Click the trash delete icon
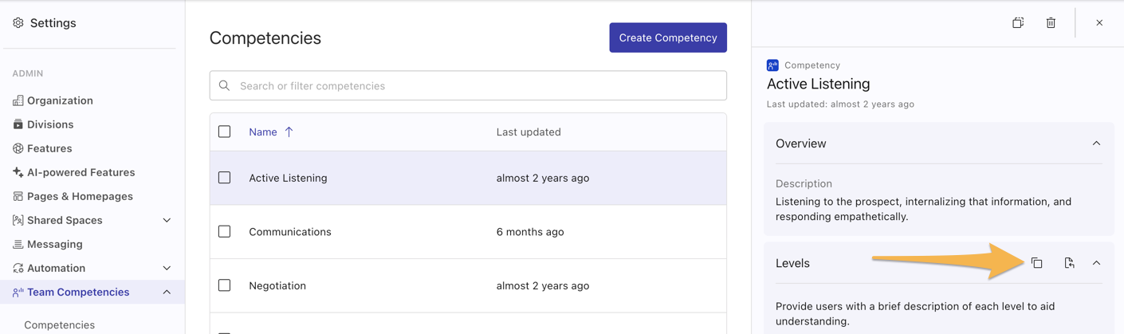 click(x=1051, y=23)
